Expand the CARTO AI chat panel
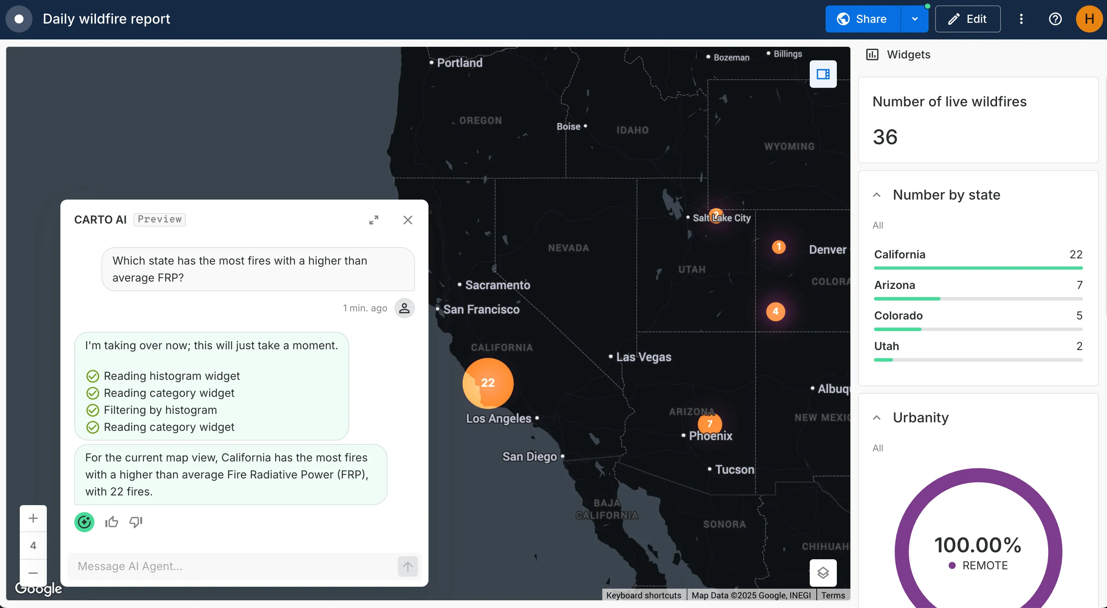 pyautogui.click(x=374, y=220)
